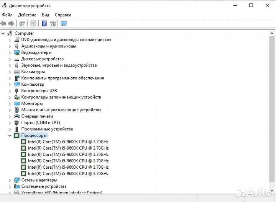Expand the Системные устройства category
This screenshot has height=202, width=276.
coord(10,187)
